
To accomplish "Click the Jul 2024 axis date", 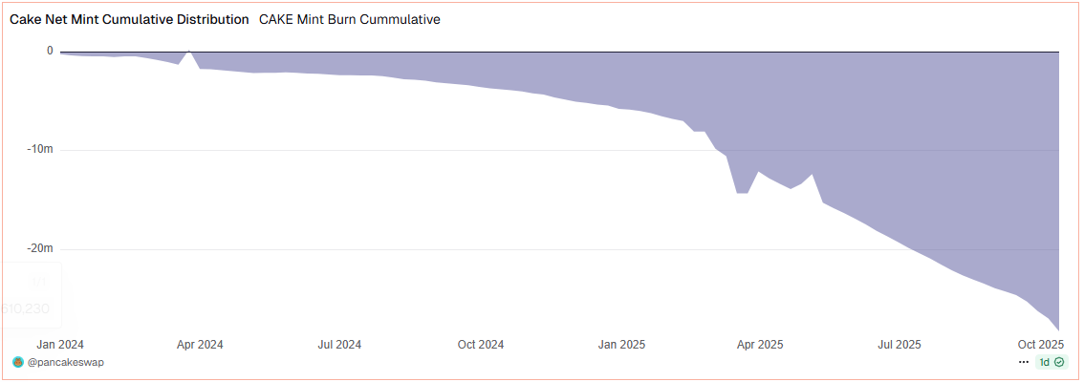I will [x=339, y=344].
